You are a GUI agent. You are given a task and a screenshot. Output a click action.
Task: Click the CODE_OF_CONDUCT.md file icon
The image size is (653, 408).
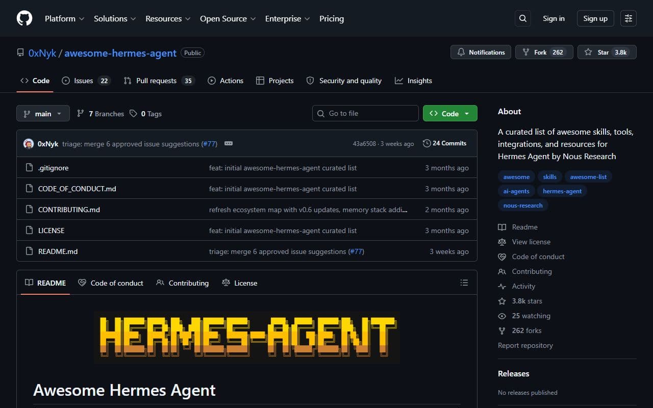click(29, 189)
